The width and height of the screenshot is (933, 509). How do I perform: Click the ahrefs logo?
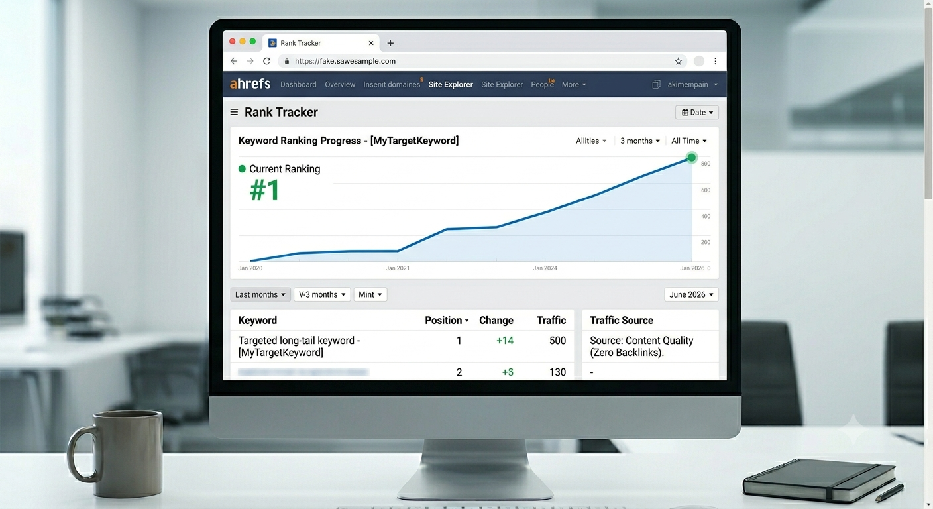pyautogui.click(x=250, y=84)
